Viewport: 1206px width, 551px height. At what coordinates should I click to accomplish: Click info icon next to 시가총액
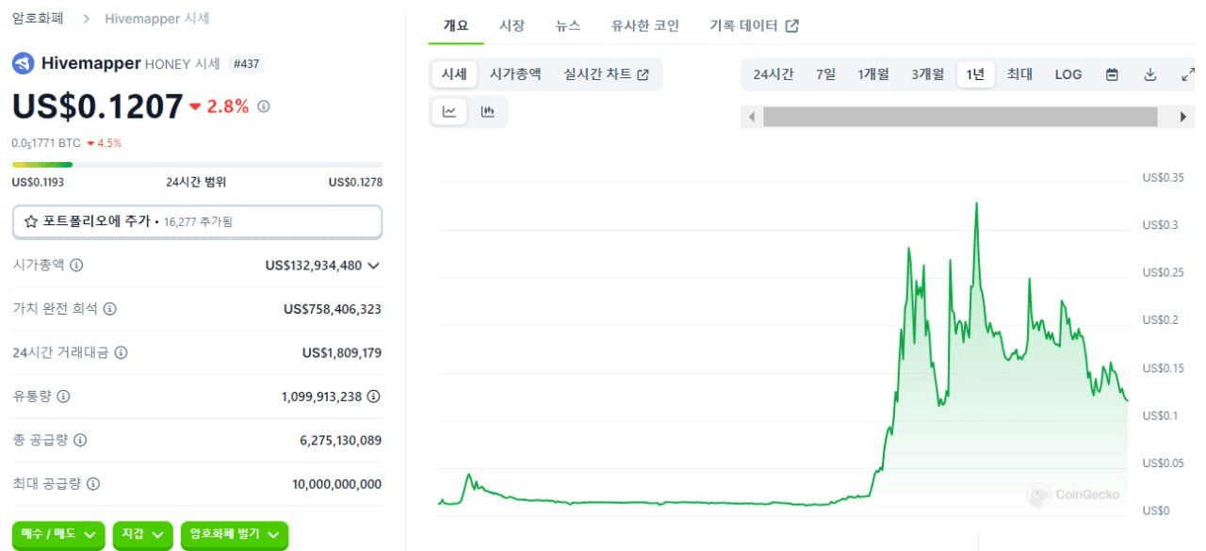click(76, 265)
